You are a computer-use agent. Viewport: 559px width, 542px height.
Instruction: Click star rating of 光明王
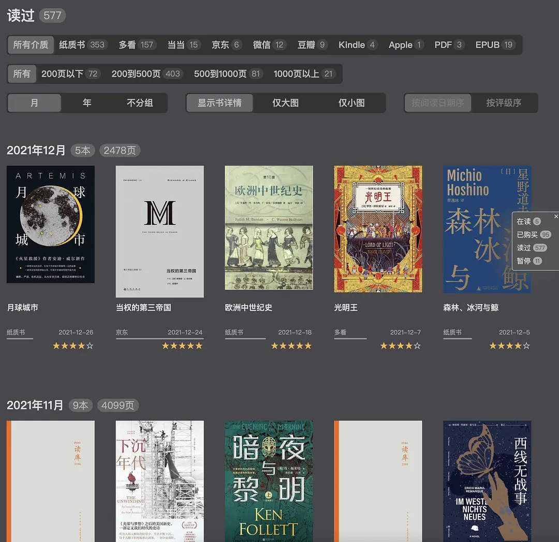pyautogui.click(x=400, y=346)
